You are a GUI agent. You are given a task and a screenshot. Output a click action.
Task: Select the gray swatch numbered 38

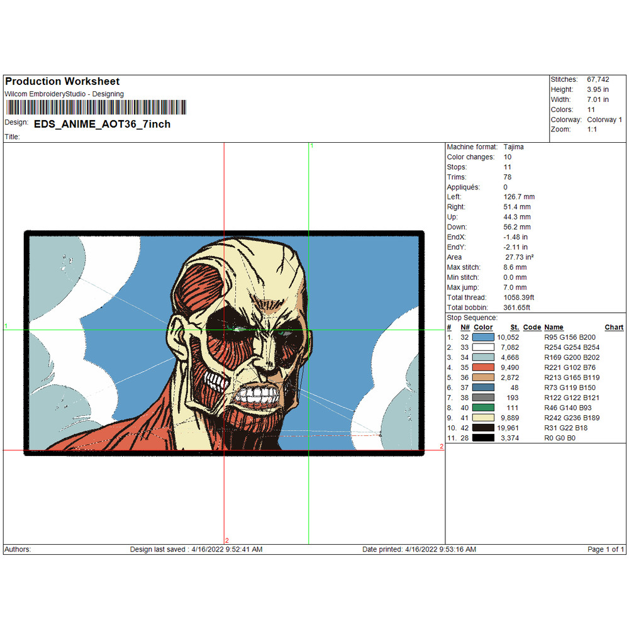click(x=483, y=398)
